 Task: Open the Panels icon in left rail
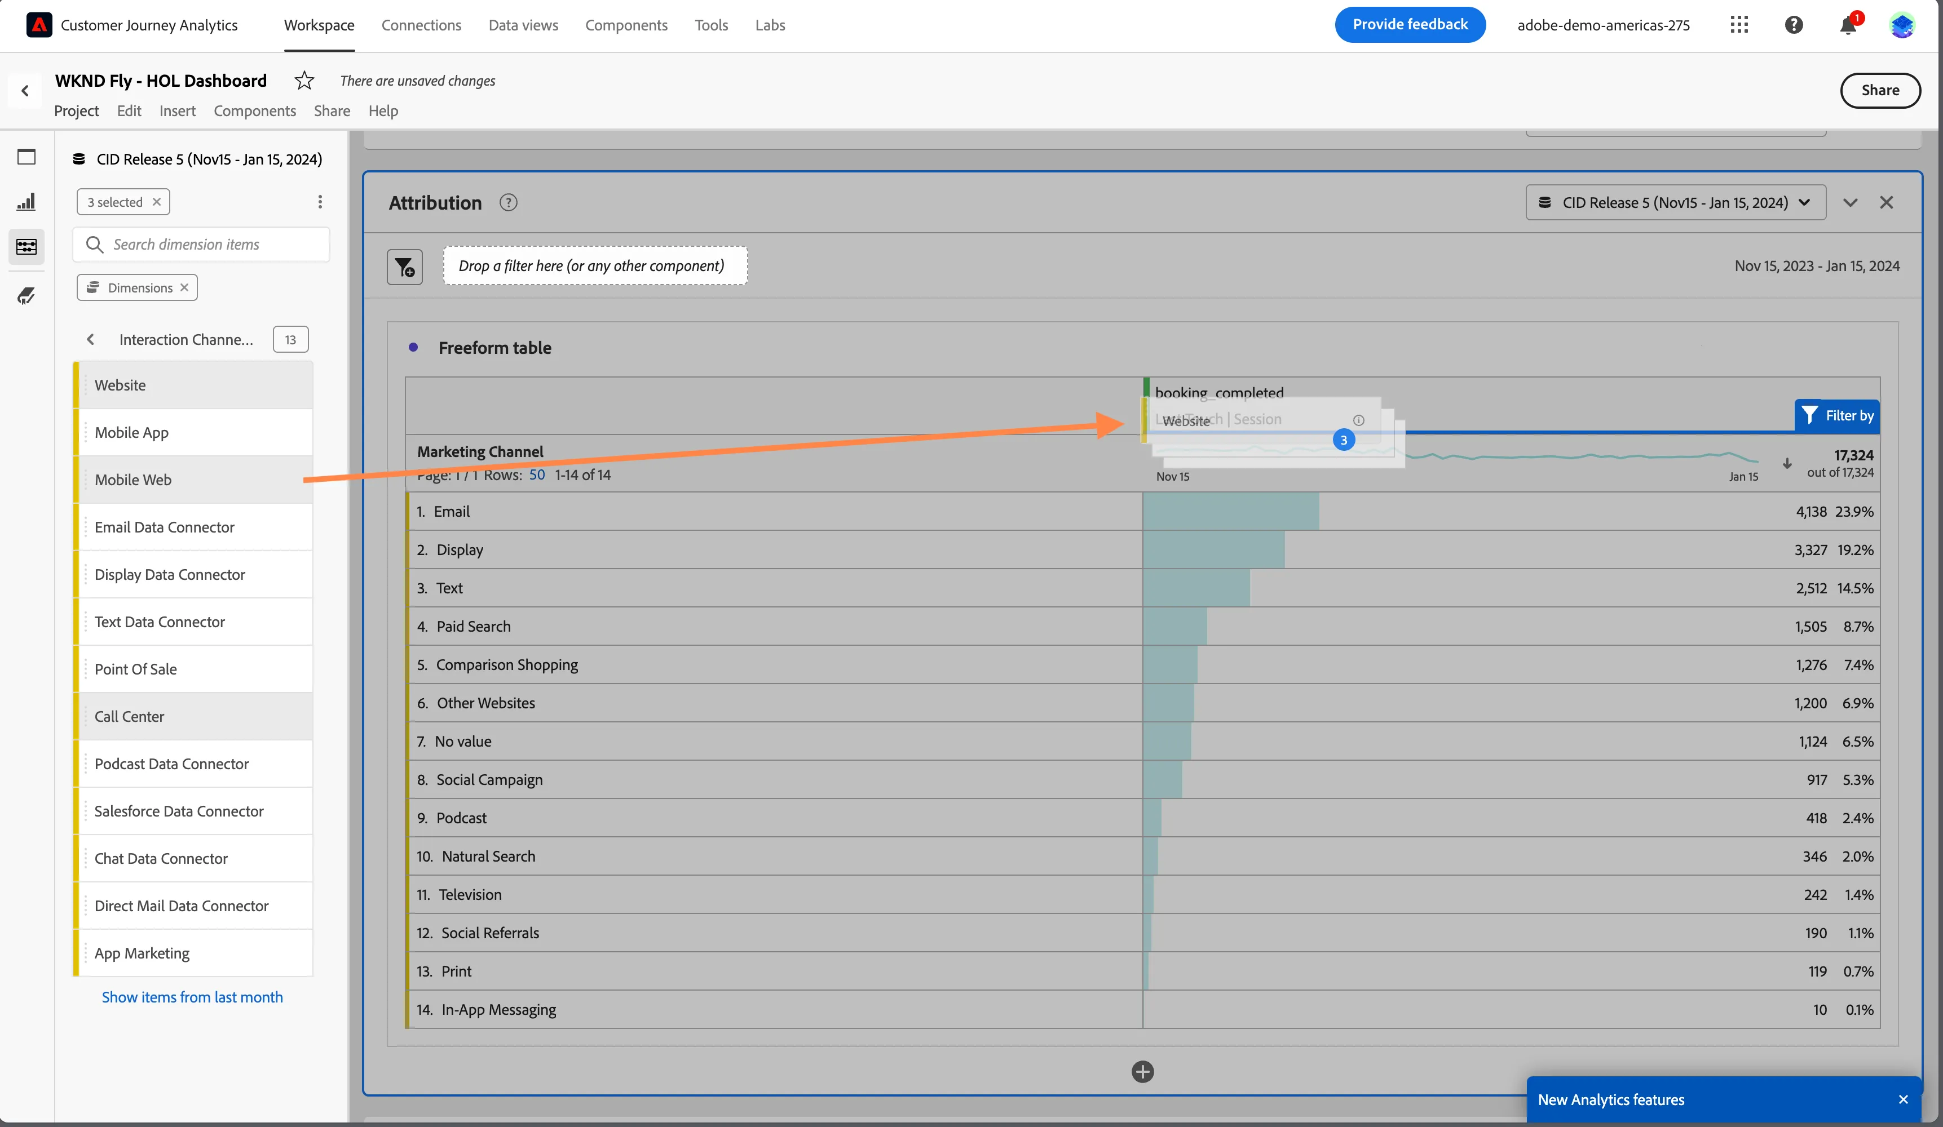(26, 157)
